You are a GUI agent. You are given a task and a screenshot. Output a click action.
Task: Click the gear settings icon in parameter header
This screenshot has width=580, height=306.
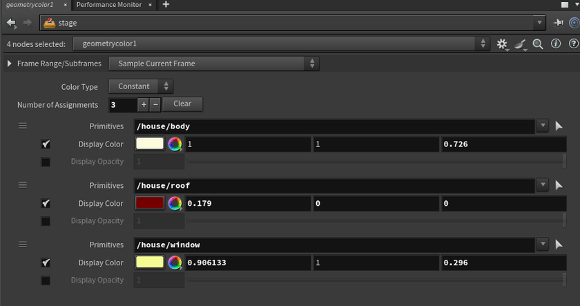502,44
